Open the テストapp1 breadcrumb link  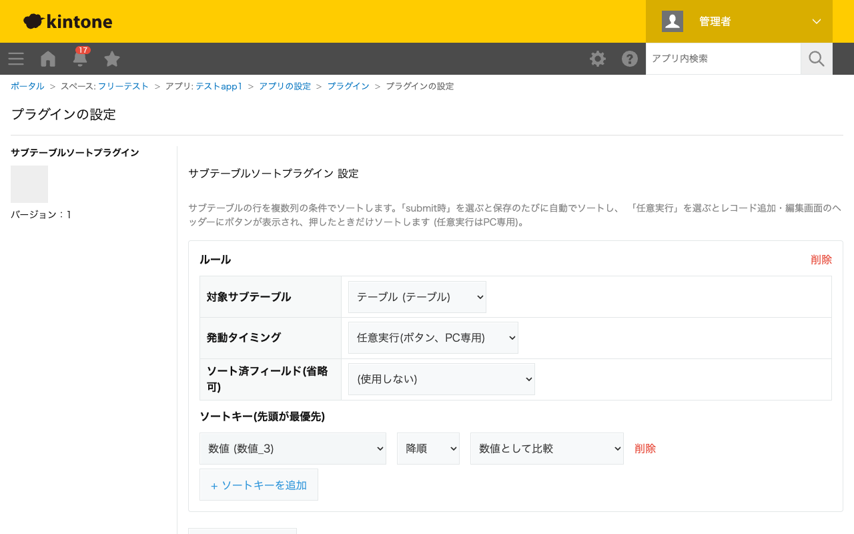tap(219, 86)
